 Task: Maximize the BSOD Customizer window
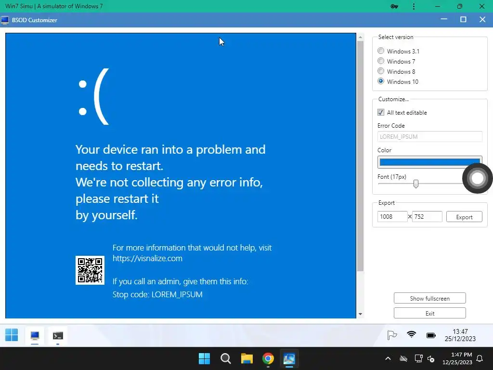(463, 19)
